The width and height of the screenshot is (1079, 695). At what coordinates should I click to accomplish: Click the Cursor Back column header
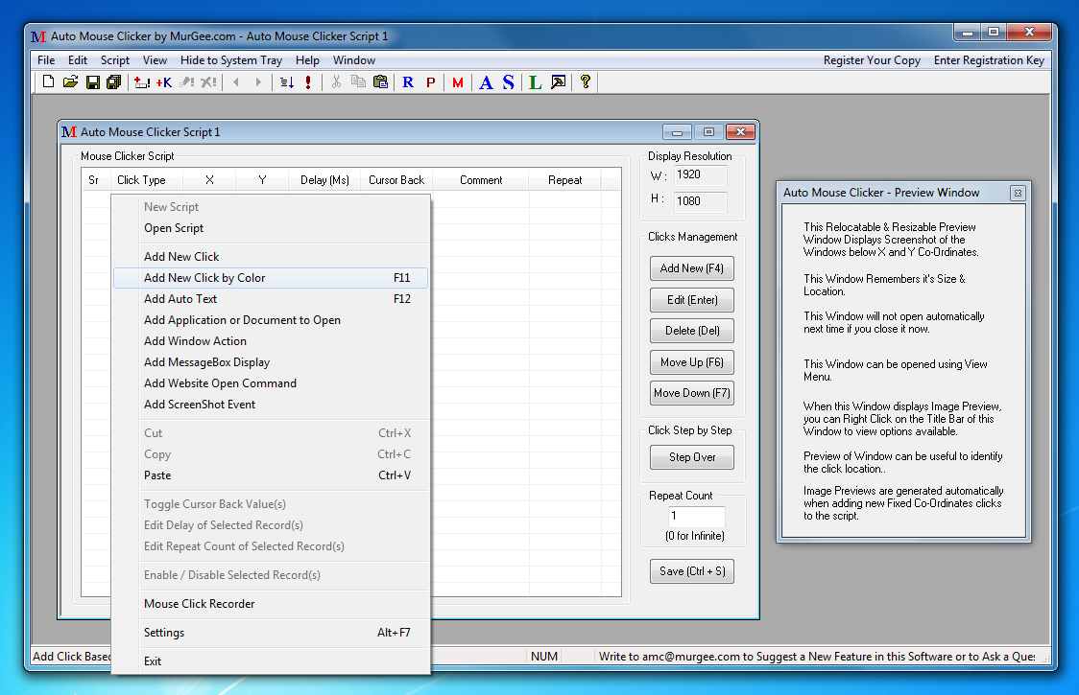[396, 180]
